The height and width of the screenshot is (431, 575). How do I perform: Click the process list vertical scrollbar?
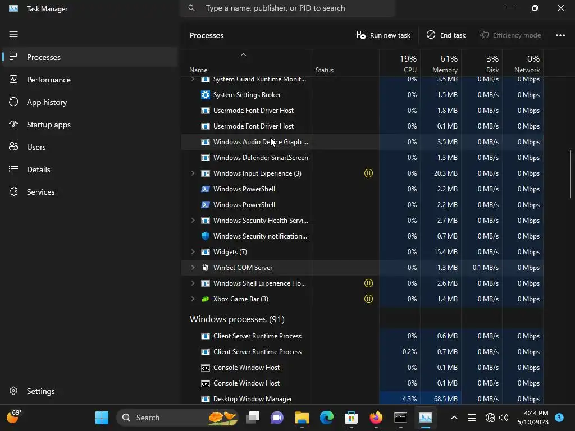571,174
